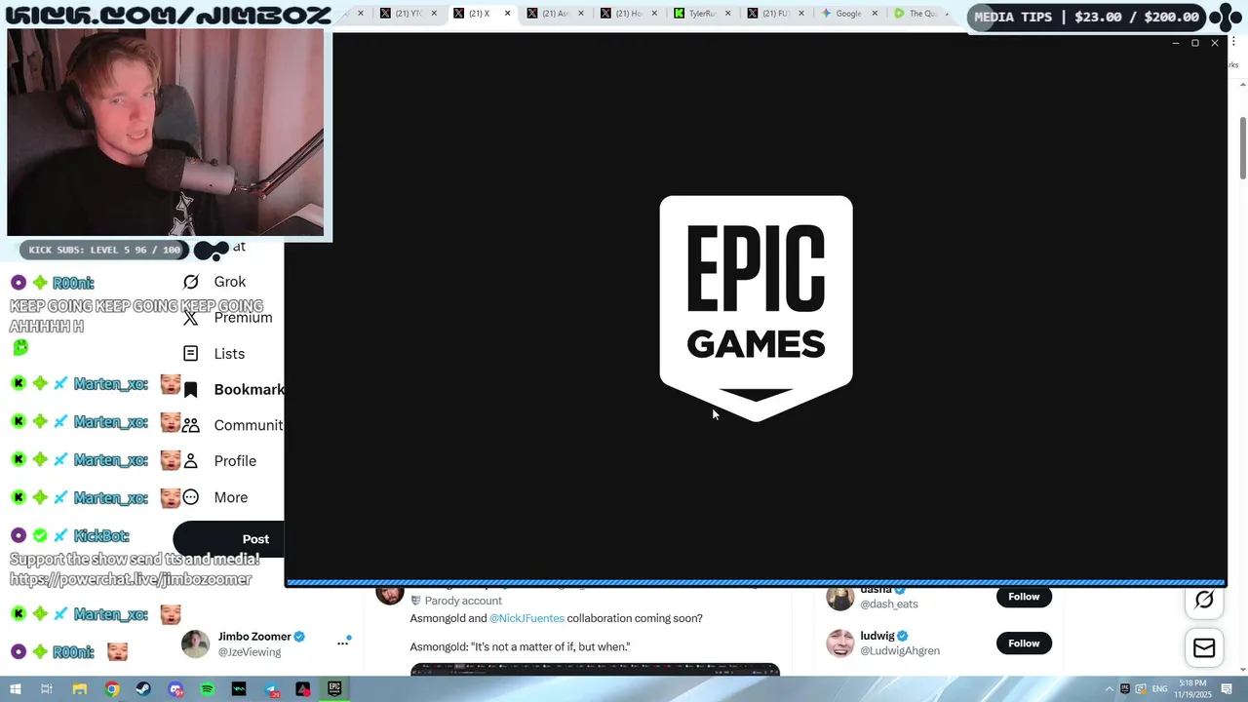Viewport: 1248px width, 702px height.
Task: Open Task View on the taskbar
Action: pos(46,689)
